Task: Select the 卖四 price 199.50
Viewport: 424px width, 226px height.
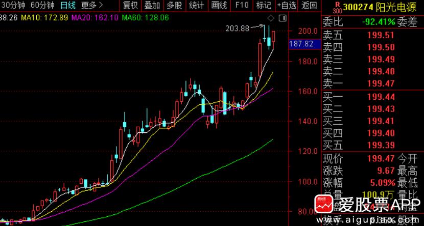Action: click(381, 47)
